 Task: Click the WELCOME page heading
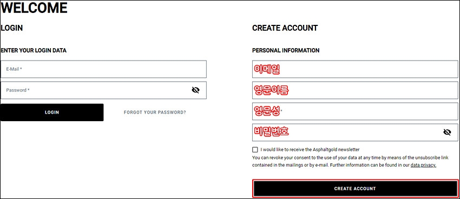(34, 8)
